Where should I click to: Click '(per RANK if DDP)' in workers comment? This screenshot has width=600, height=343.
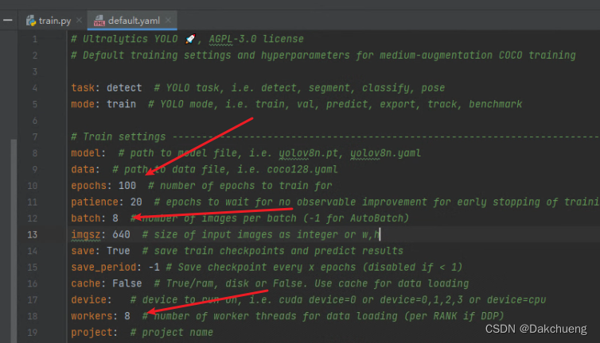pyautogui.click(x=454, y=316)
